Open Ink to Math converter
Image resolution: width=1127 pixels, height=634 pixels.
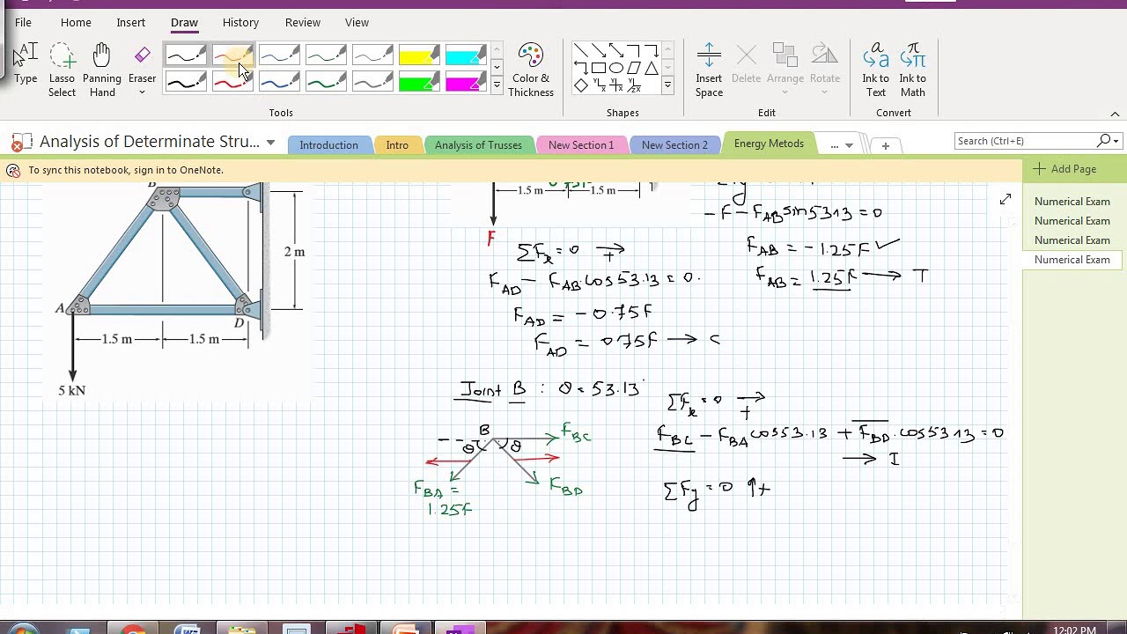pyautogui.click(x=913, y=70)
